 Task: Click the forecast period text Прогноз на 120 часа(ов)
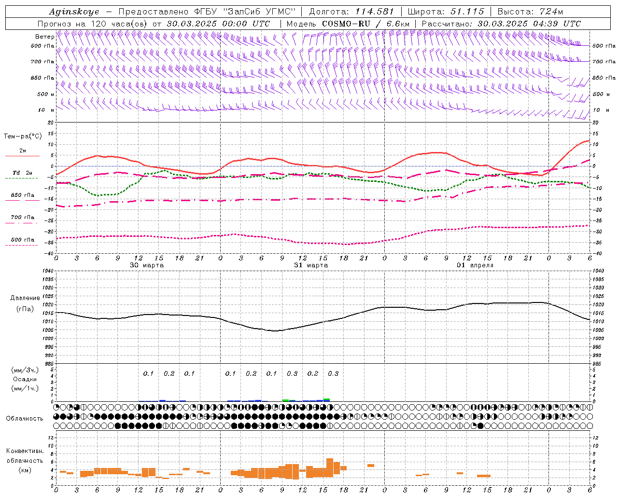[x=93, y=24]
